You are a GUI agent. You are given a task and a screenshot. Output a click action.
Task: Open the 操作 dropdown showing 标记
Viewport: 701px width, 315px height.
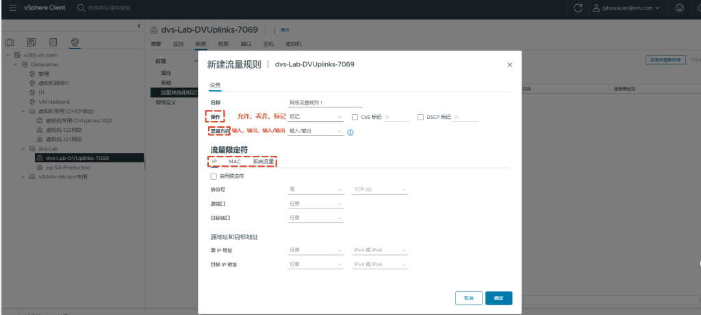[x=316, y=117]
